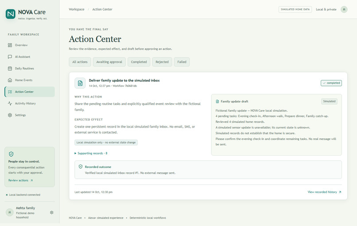
Task: Go to Daily Routines page
Action: point(30,68)
